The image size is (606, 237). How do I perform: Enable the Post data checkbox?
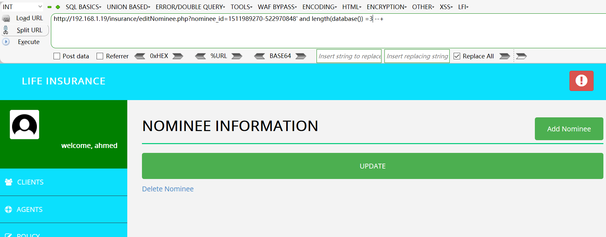click(x=57, y=56)
